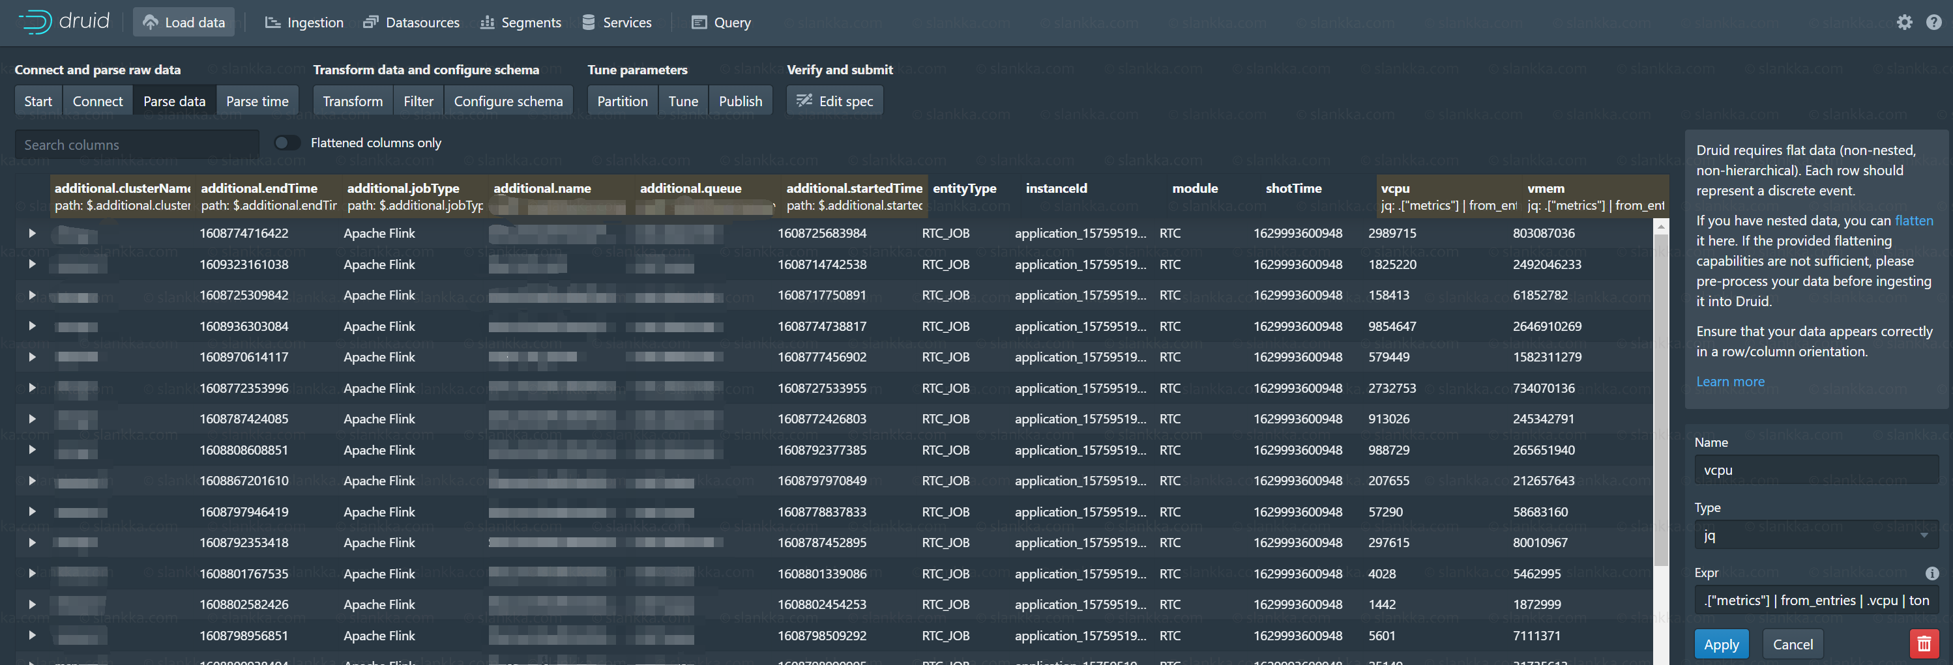Click vcpu value 2989715
The height and width of the screenshot is (665, 1953).
1392,233
